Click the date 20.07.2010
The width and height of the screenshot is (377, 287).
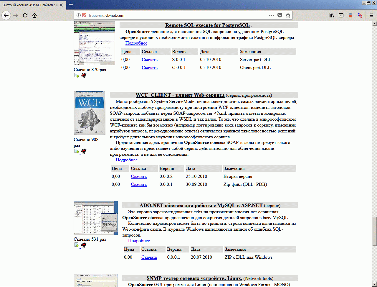pos(201,257)
